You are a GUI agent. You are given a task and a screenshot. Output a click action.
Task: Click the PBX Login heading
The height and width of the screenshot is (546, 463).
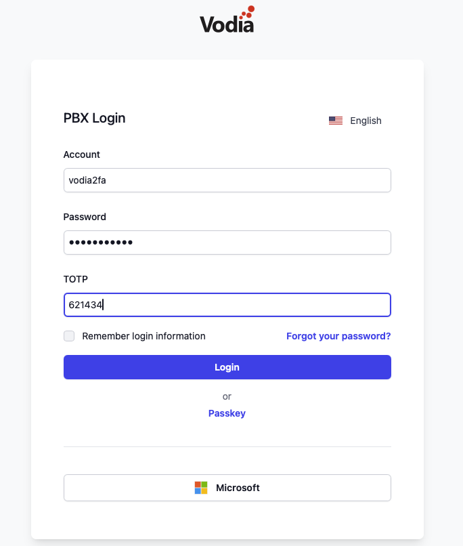coord(95,118)
